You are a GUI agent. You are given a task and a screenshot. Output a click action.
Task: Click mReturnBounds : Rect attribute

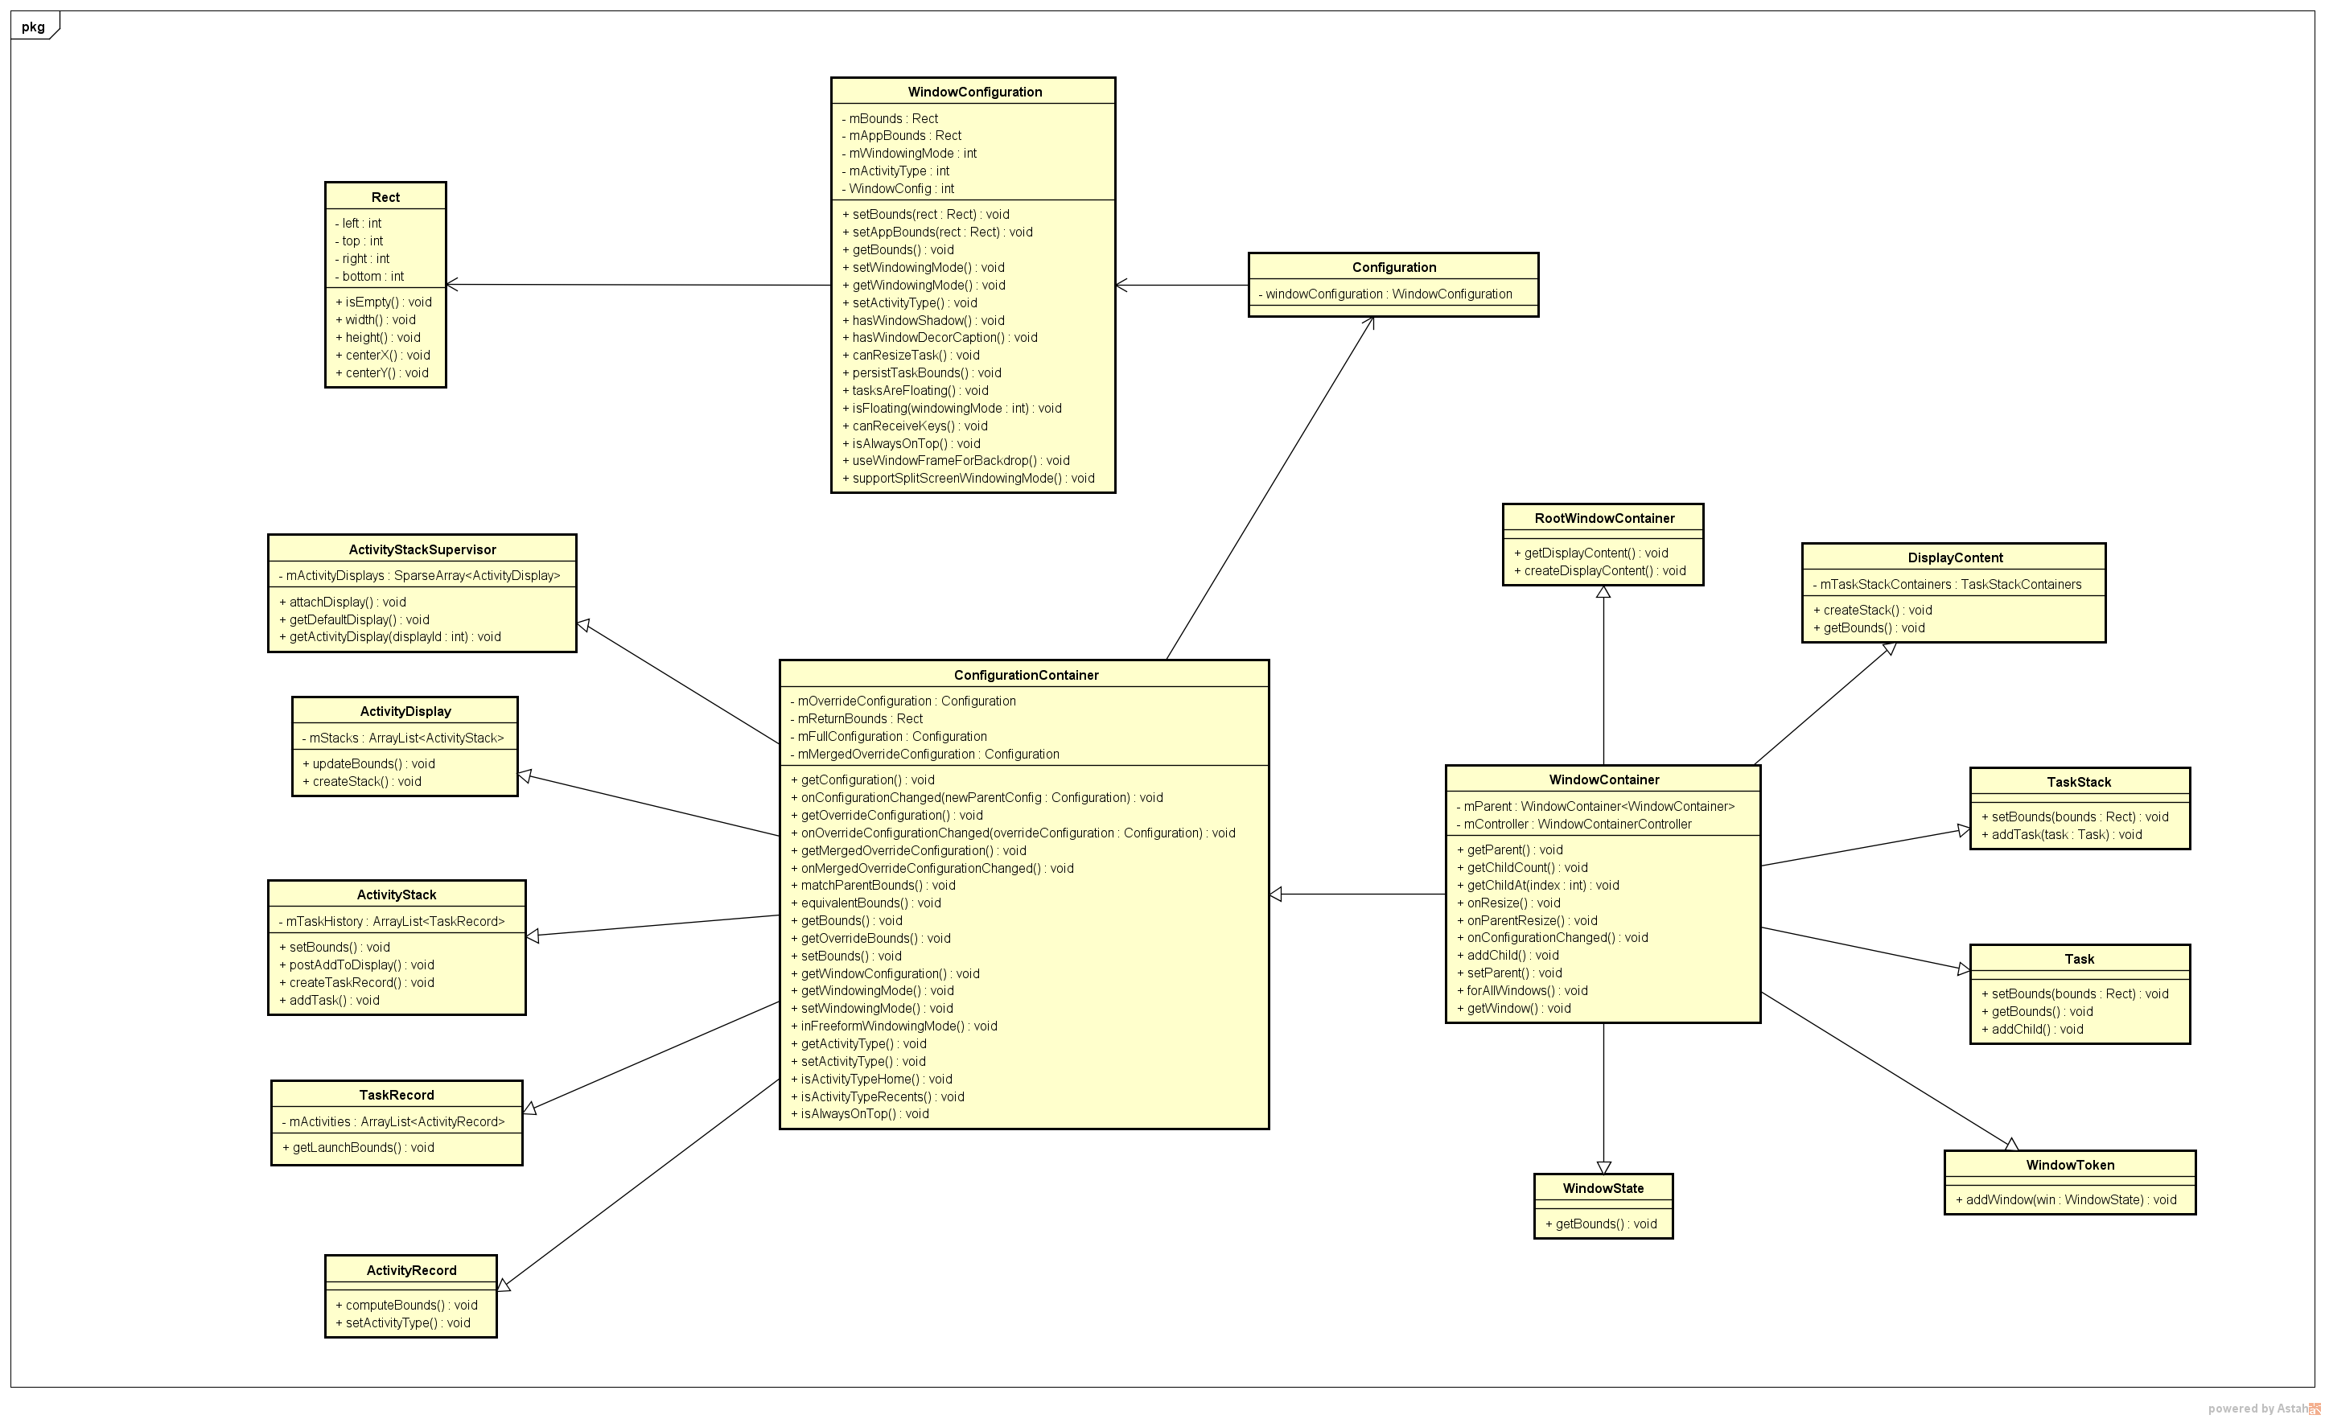(x=856, y=719)
